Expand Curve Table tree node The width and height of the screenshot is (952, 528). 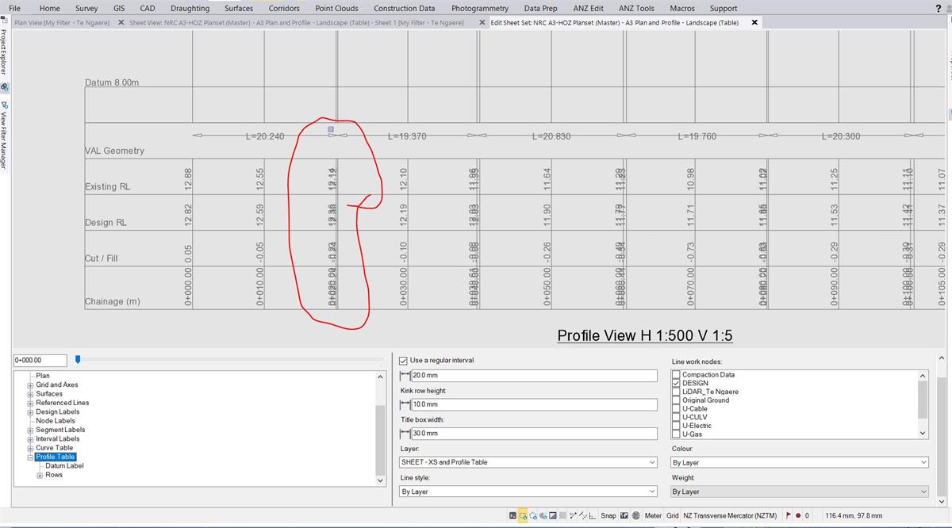click(x=31, y=448)
